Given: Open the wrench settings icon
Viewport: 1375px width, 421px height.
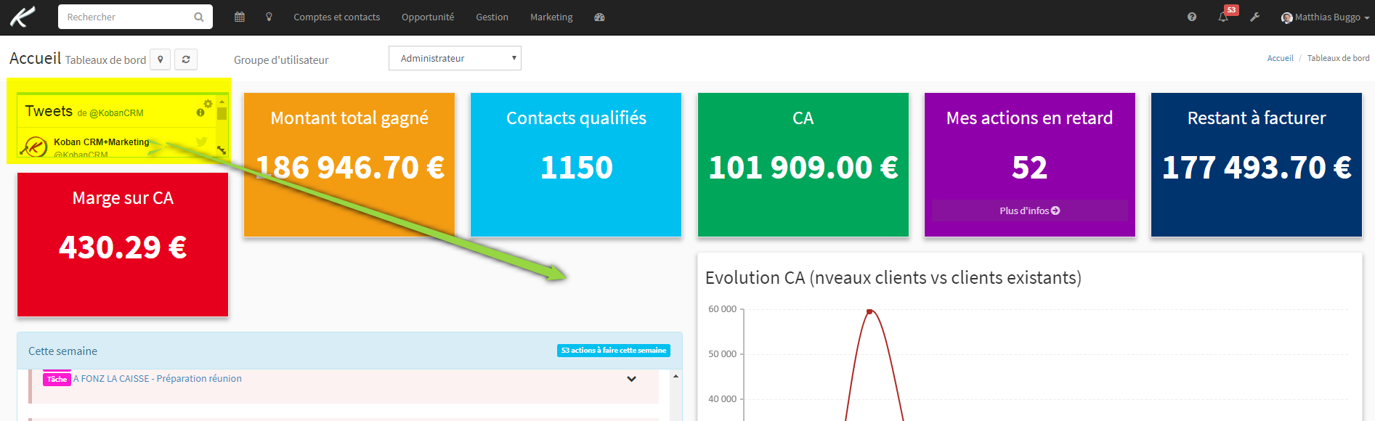Looking at the screenshot, I should click(1254, 17).
